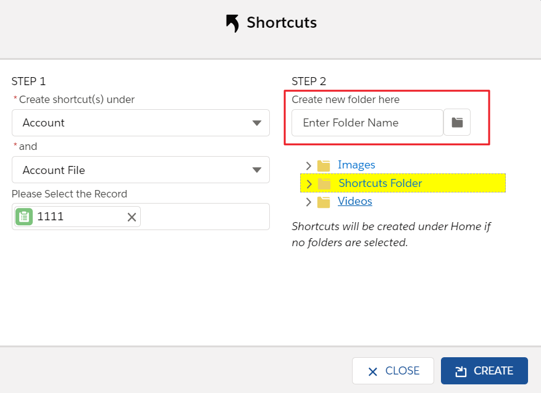
Task: Click the green record icon beside 1111
Action: 24,217
